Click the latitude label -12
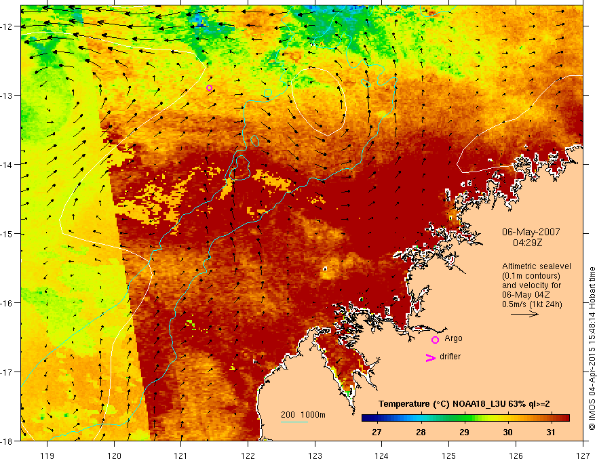 click(8, 26)
